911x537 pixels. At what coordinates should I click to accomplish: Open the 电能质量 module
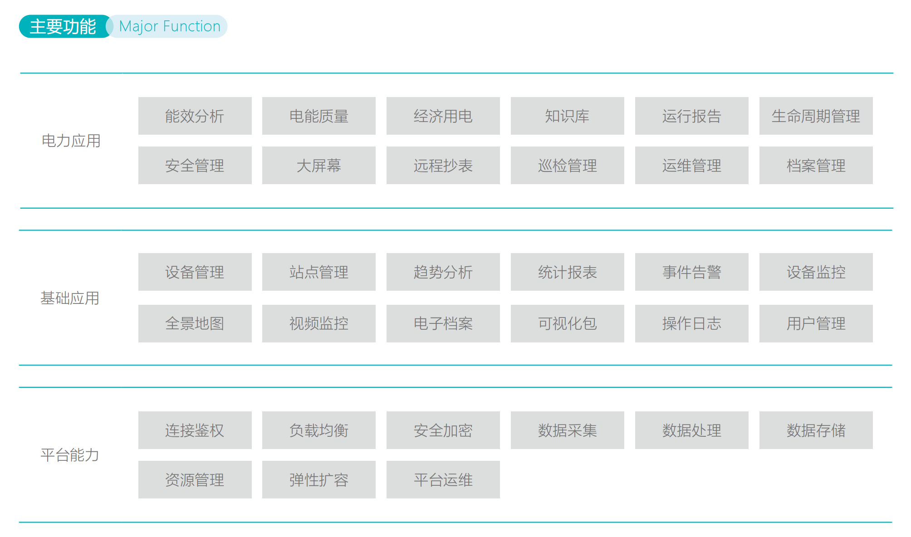pyautogui.click(x=318, y=116)
